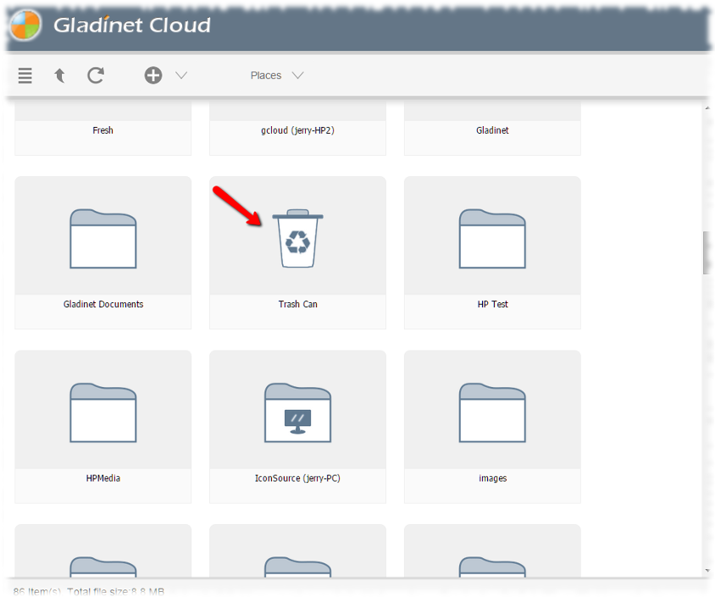Click the HPMedia label
Viewport: 715px width, 597px height.
[103, 478]
